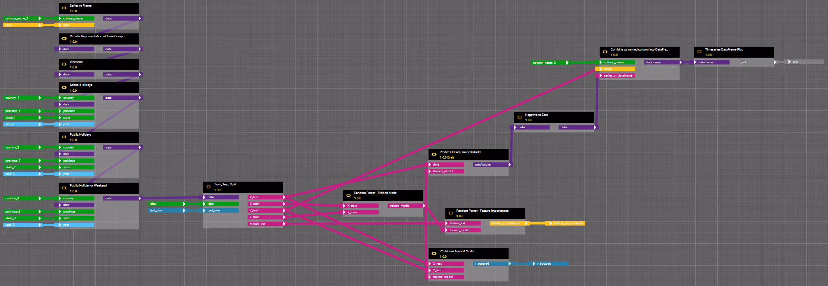Select the province_1 workflow input
The width and height of the screenshot is (828, 286).
tap(22, 111)
